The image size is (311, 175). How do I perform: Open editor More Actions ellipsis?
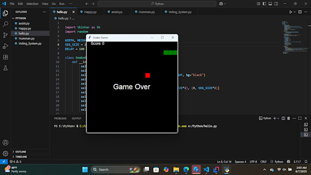coord(306,12)
